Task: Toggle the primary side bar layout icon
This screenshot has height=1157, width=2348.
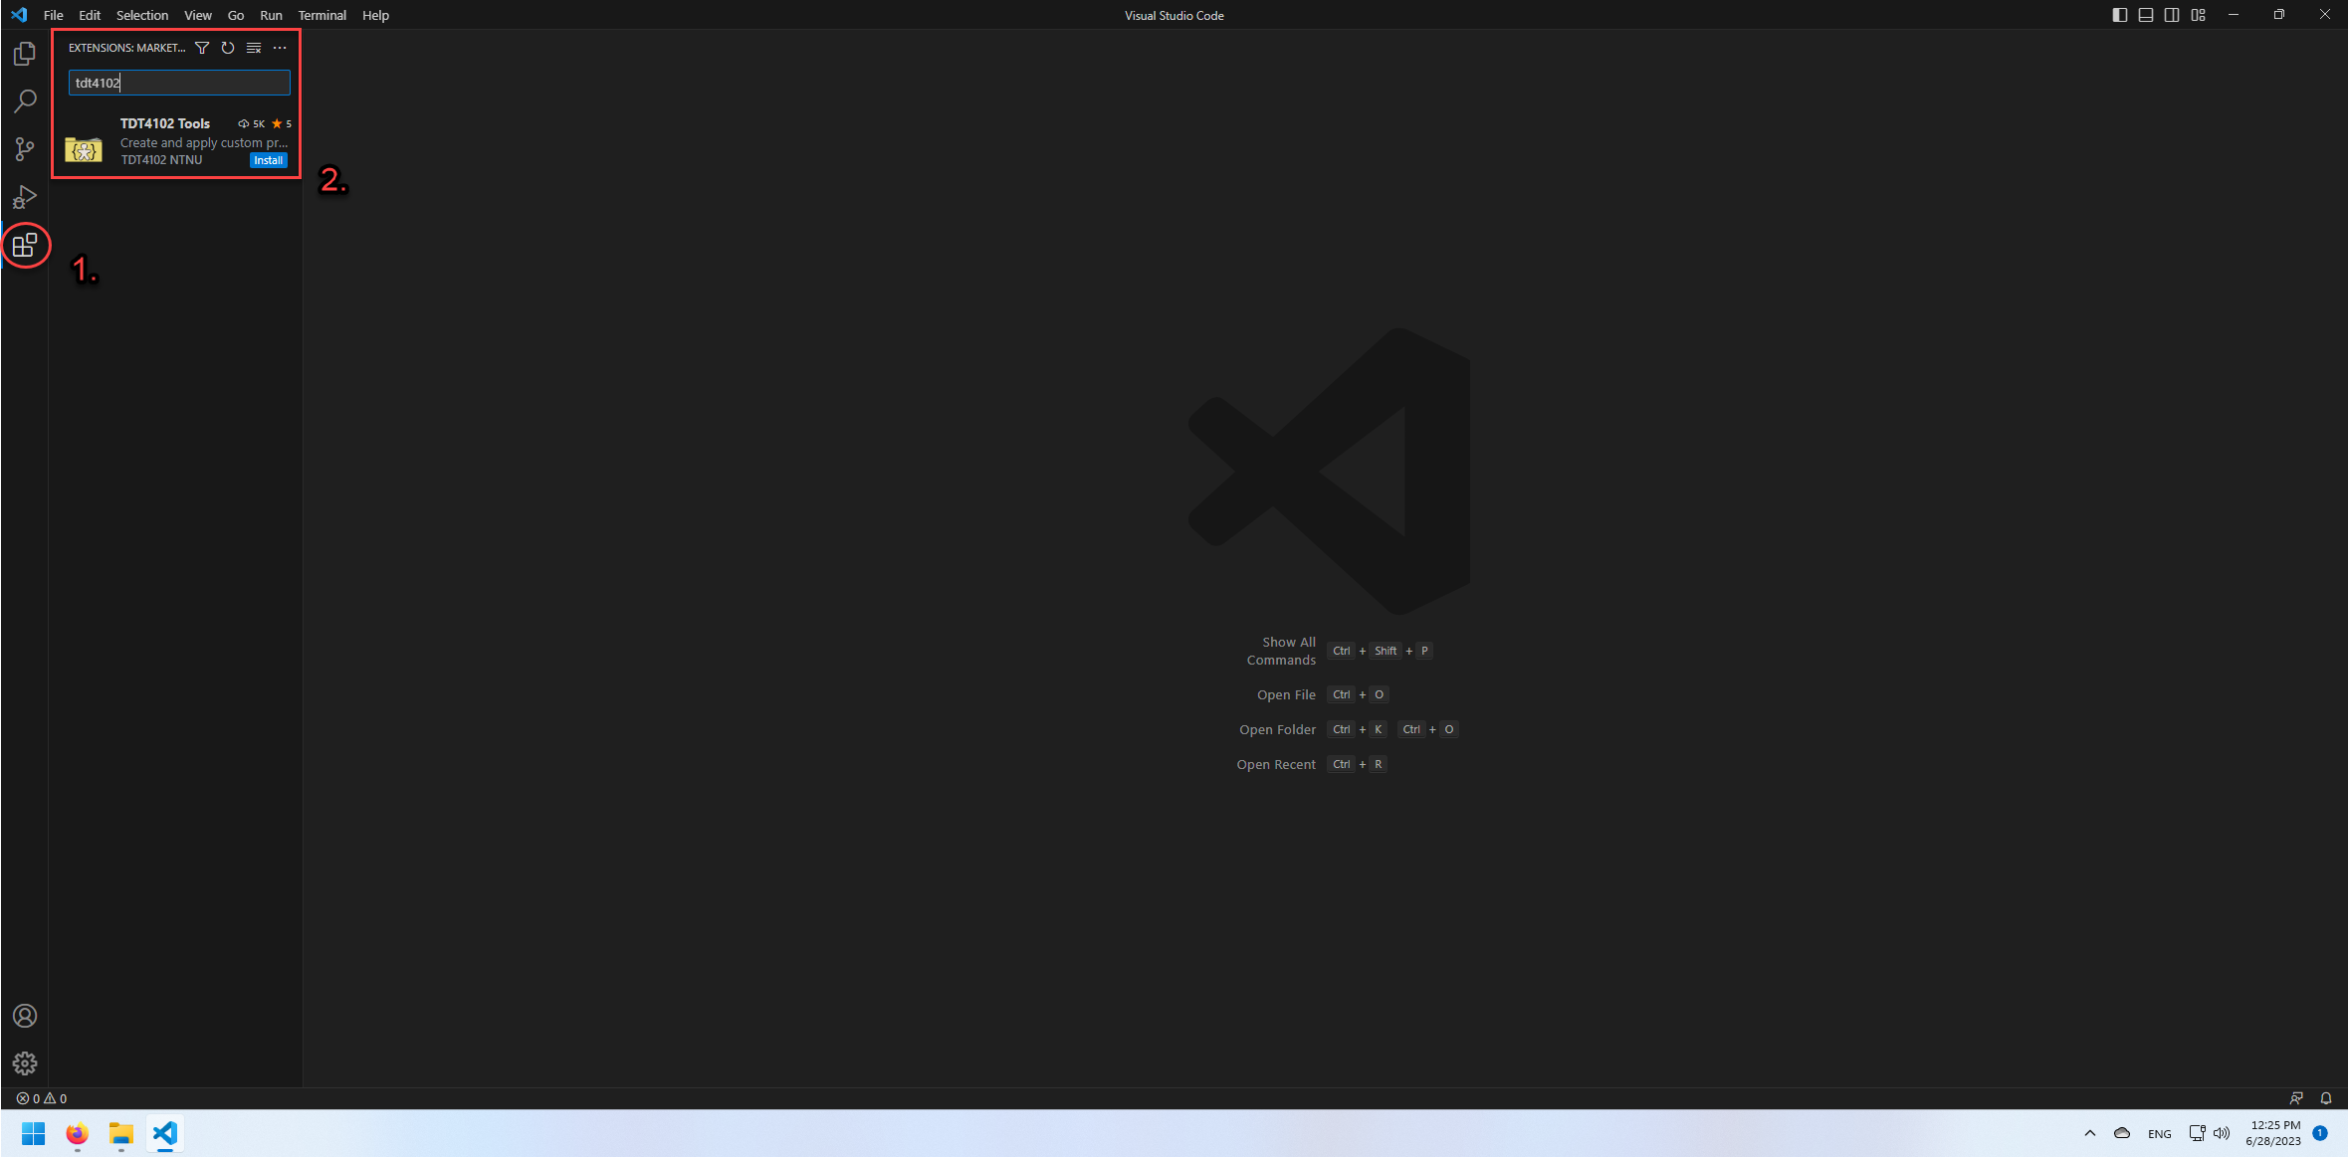Action: (x=2120, y=15)
